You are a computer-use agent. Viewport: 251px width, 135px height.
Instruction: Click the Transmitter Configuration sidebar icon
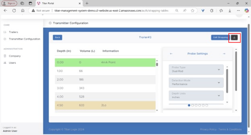(5, 39)
